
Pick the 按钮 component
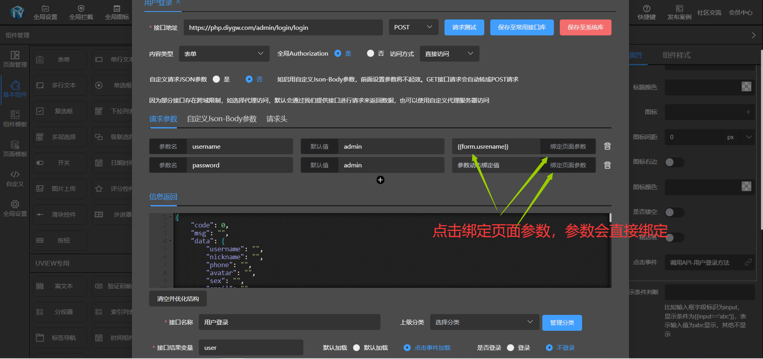[60, 241]
